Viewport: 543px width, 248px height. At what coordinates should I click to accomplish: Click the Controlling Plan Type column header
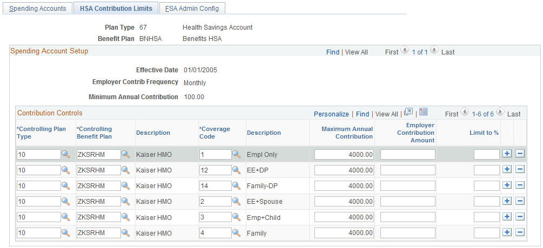(x=41, y=133)
